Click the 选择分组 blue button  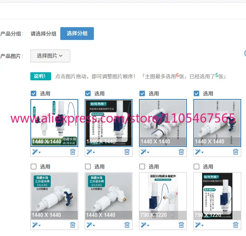pyautogui.click(x=77, y=34)
